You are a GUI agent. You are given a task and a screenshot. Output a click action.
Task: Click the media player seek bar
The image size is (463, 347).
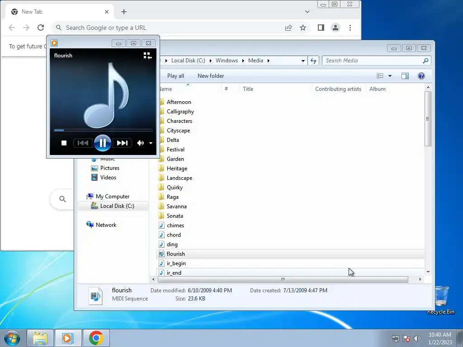coord(103,130)
